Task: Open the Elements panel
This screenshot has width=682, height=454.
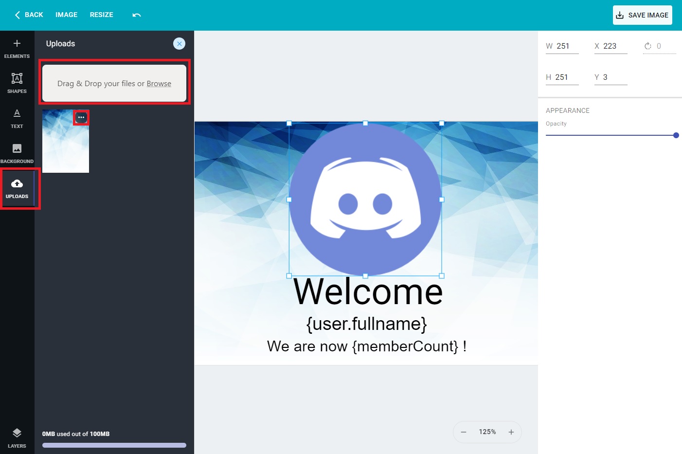Action: coord(17,49)
